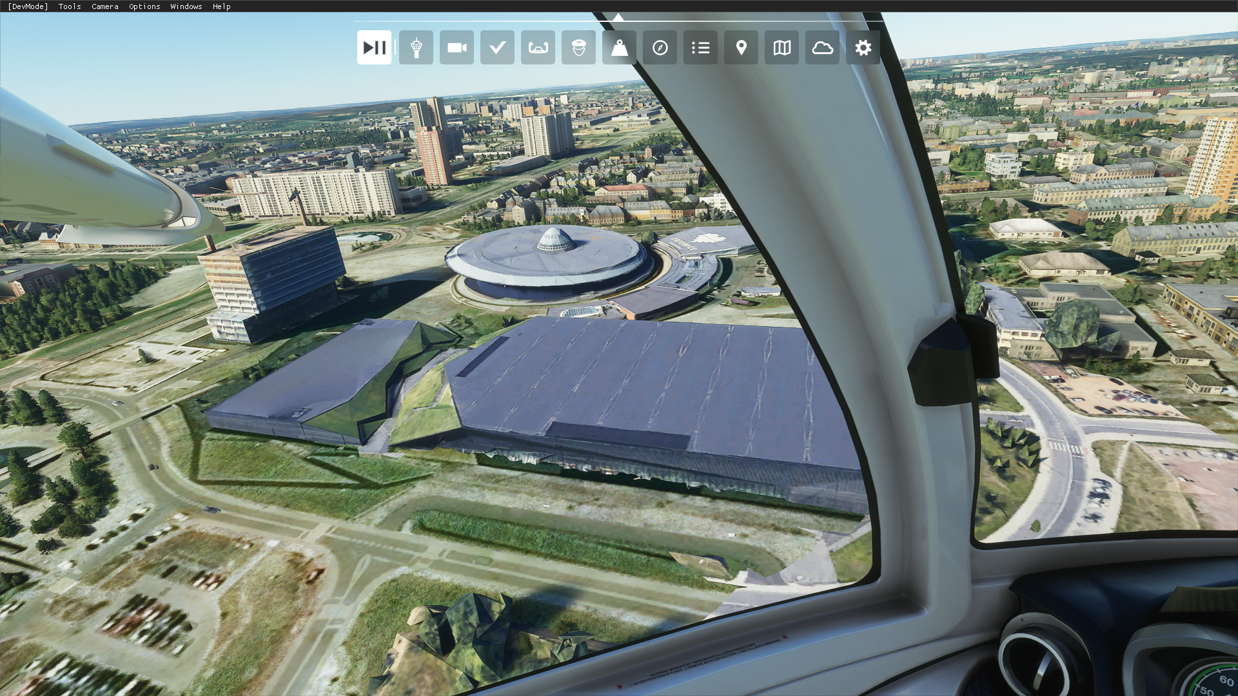Expand the Options dropdown menu
The height and width of the screenshot is (696, 1238).
144,6
